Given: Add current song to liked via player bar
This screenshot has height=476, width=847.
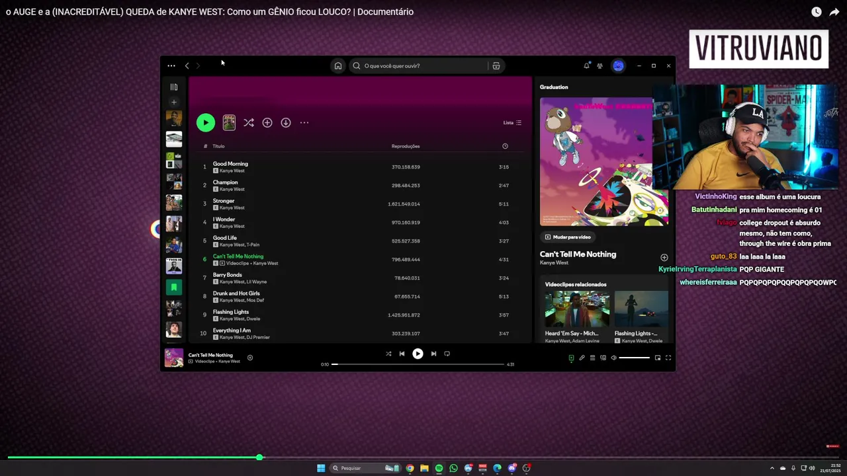Looking at the screenshot, I should tap(250, 358).
